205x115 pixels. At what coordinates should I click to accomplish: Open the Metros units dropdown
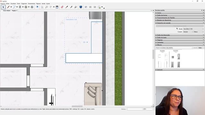[x=199, y=32]
